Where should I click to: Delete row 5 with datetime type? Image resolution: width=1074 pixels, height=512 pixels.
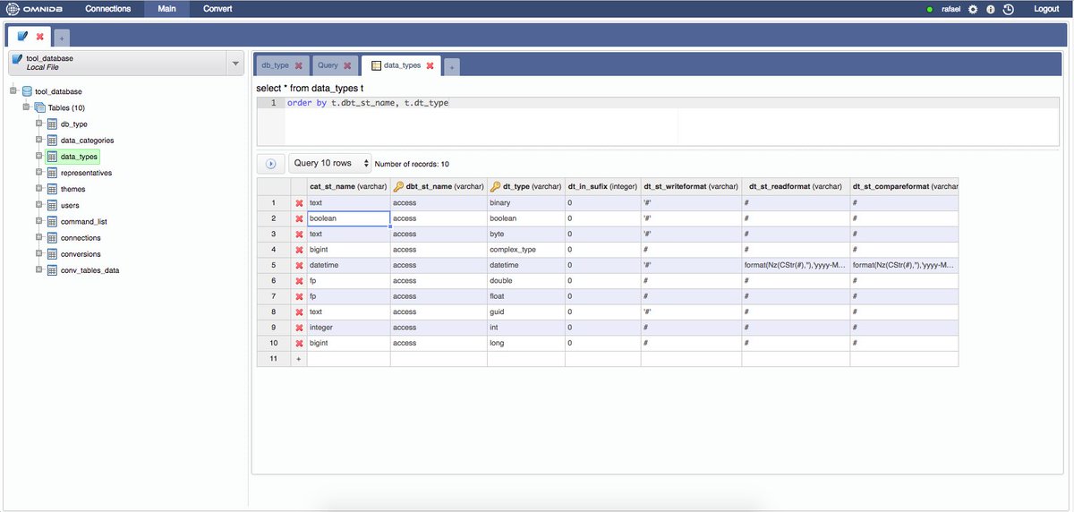pos(299,265)
